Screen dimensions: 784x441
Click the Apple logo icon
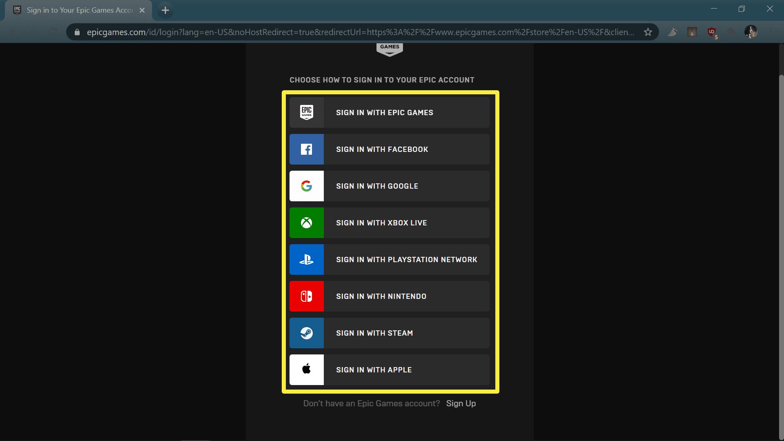pos(306,369)
